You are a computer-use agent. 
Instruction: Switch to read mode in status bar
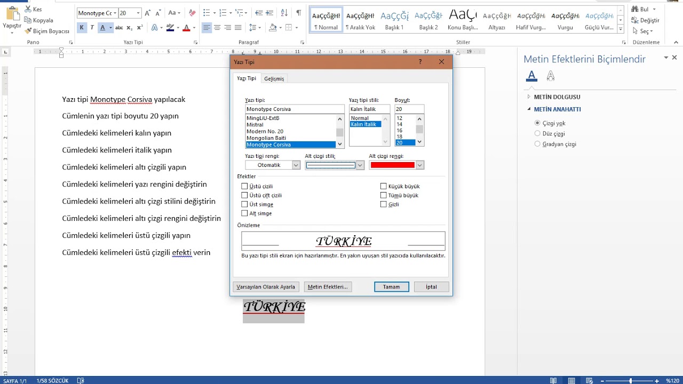[x=554, y=381]
